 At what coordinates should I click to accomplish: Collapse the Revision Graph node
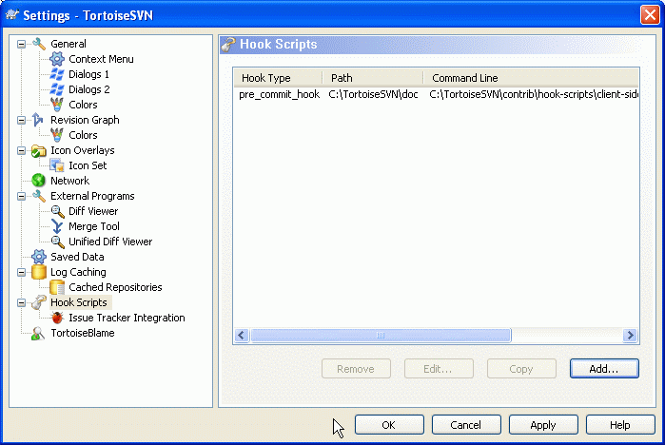(x=21, y=121)
